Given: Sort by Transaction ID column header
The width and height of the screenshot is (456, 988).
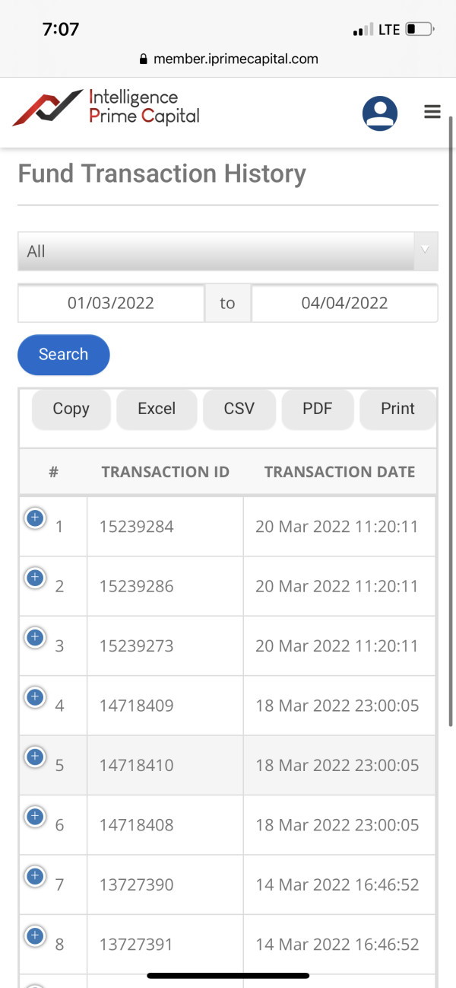Looking at the screenshot, I should (165, 472).
